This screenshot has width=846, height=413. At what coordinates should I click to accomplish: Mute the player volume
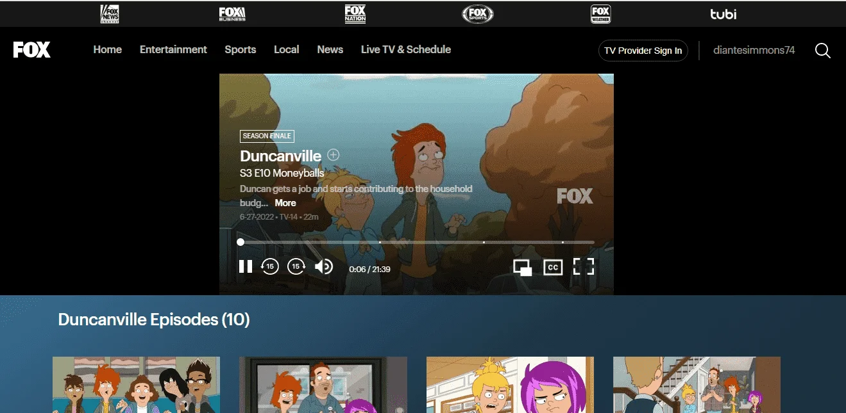point(324,266)
